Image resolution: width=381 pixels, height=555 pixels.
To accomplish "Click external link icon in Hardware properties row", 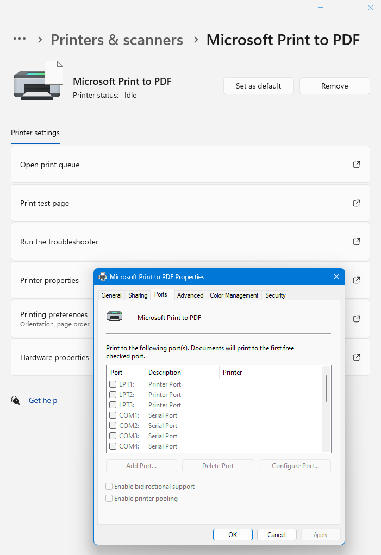I will (356, 357).
